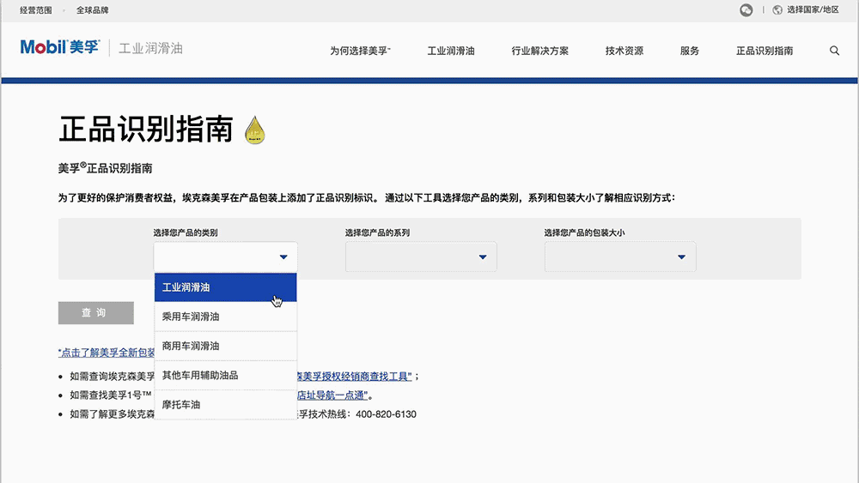Viewport: 859px width, 483px height.
Task: Go to 技术资源 nav item
Action: (624, 51)
